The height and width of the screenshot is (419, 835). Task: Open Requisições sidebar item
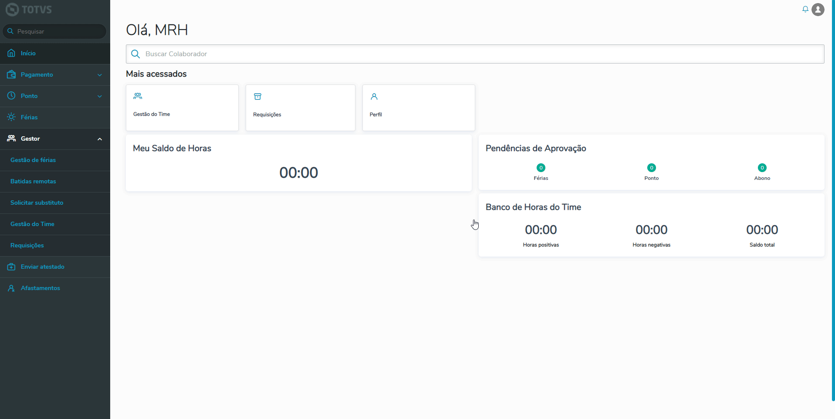coord(55,245)
